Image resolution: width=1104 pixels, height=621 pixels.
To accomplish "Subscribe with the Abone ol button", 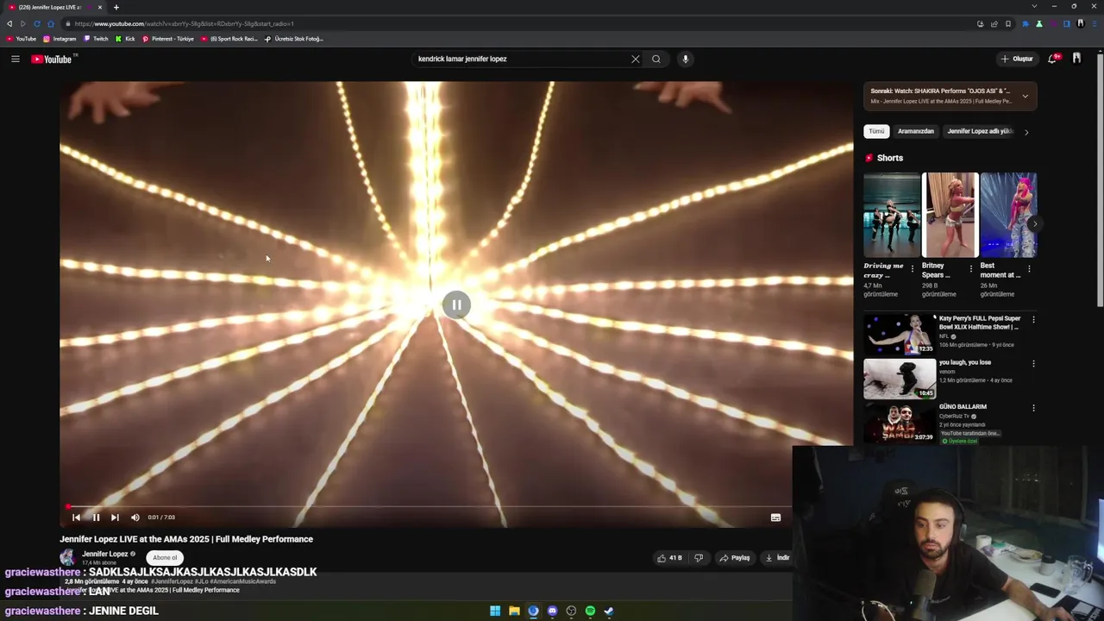I will (x=165, y=557).
